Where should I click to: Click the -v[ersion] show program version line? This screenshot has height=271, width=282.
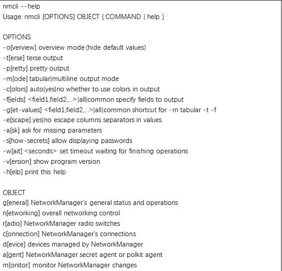(x=52, y=162)
